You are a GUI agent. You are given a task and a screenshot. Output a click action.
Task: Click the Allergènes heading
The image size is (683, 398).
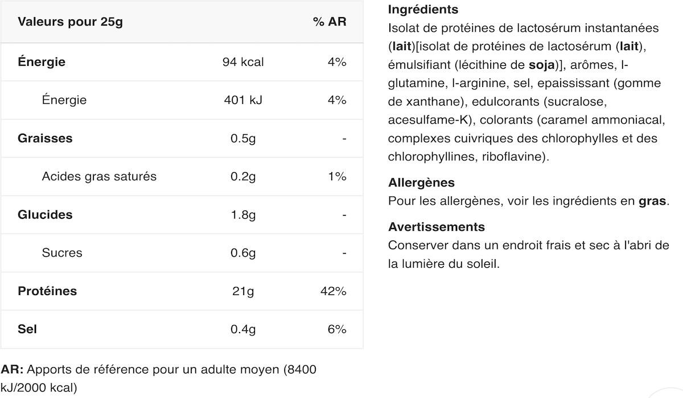click(x=421, y=183)
